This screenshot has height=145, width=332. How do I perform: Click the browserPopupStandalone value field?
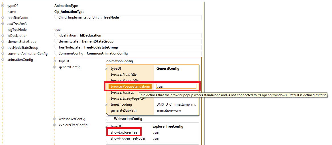(x=176, y=86)
